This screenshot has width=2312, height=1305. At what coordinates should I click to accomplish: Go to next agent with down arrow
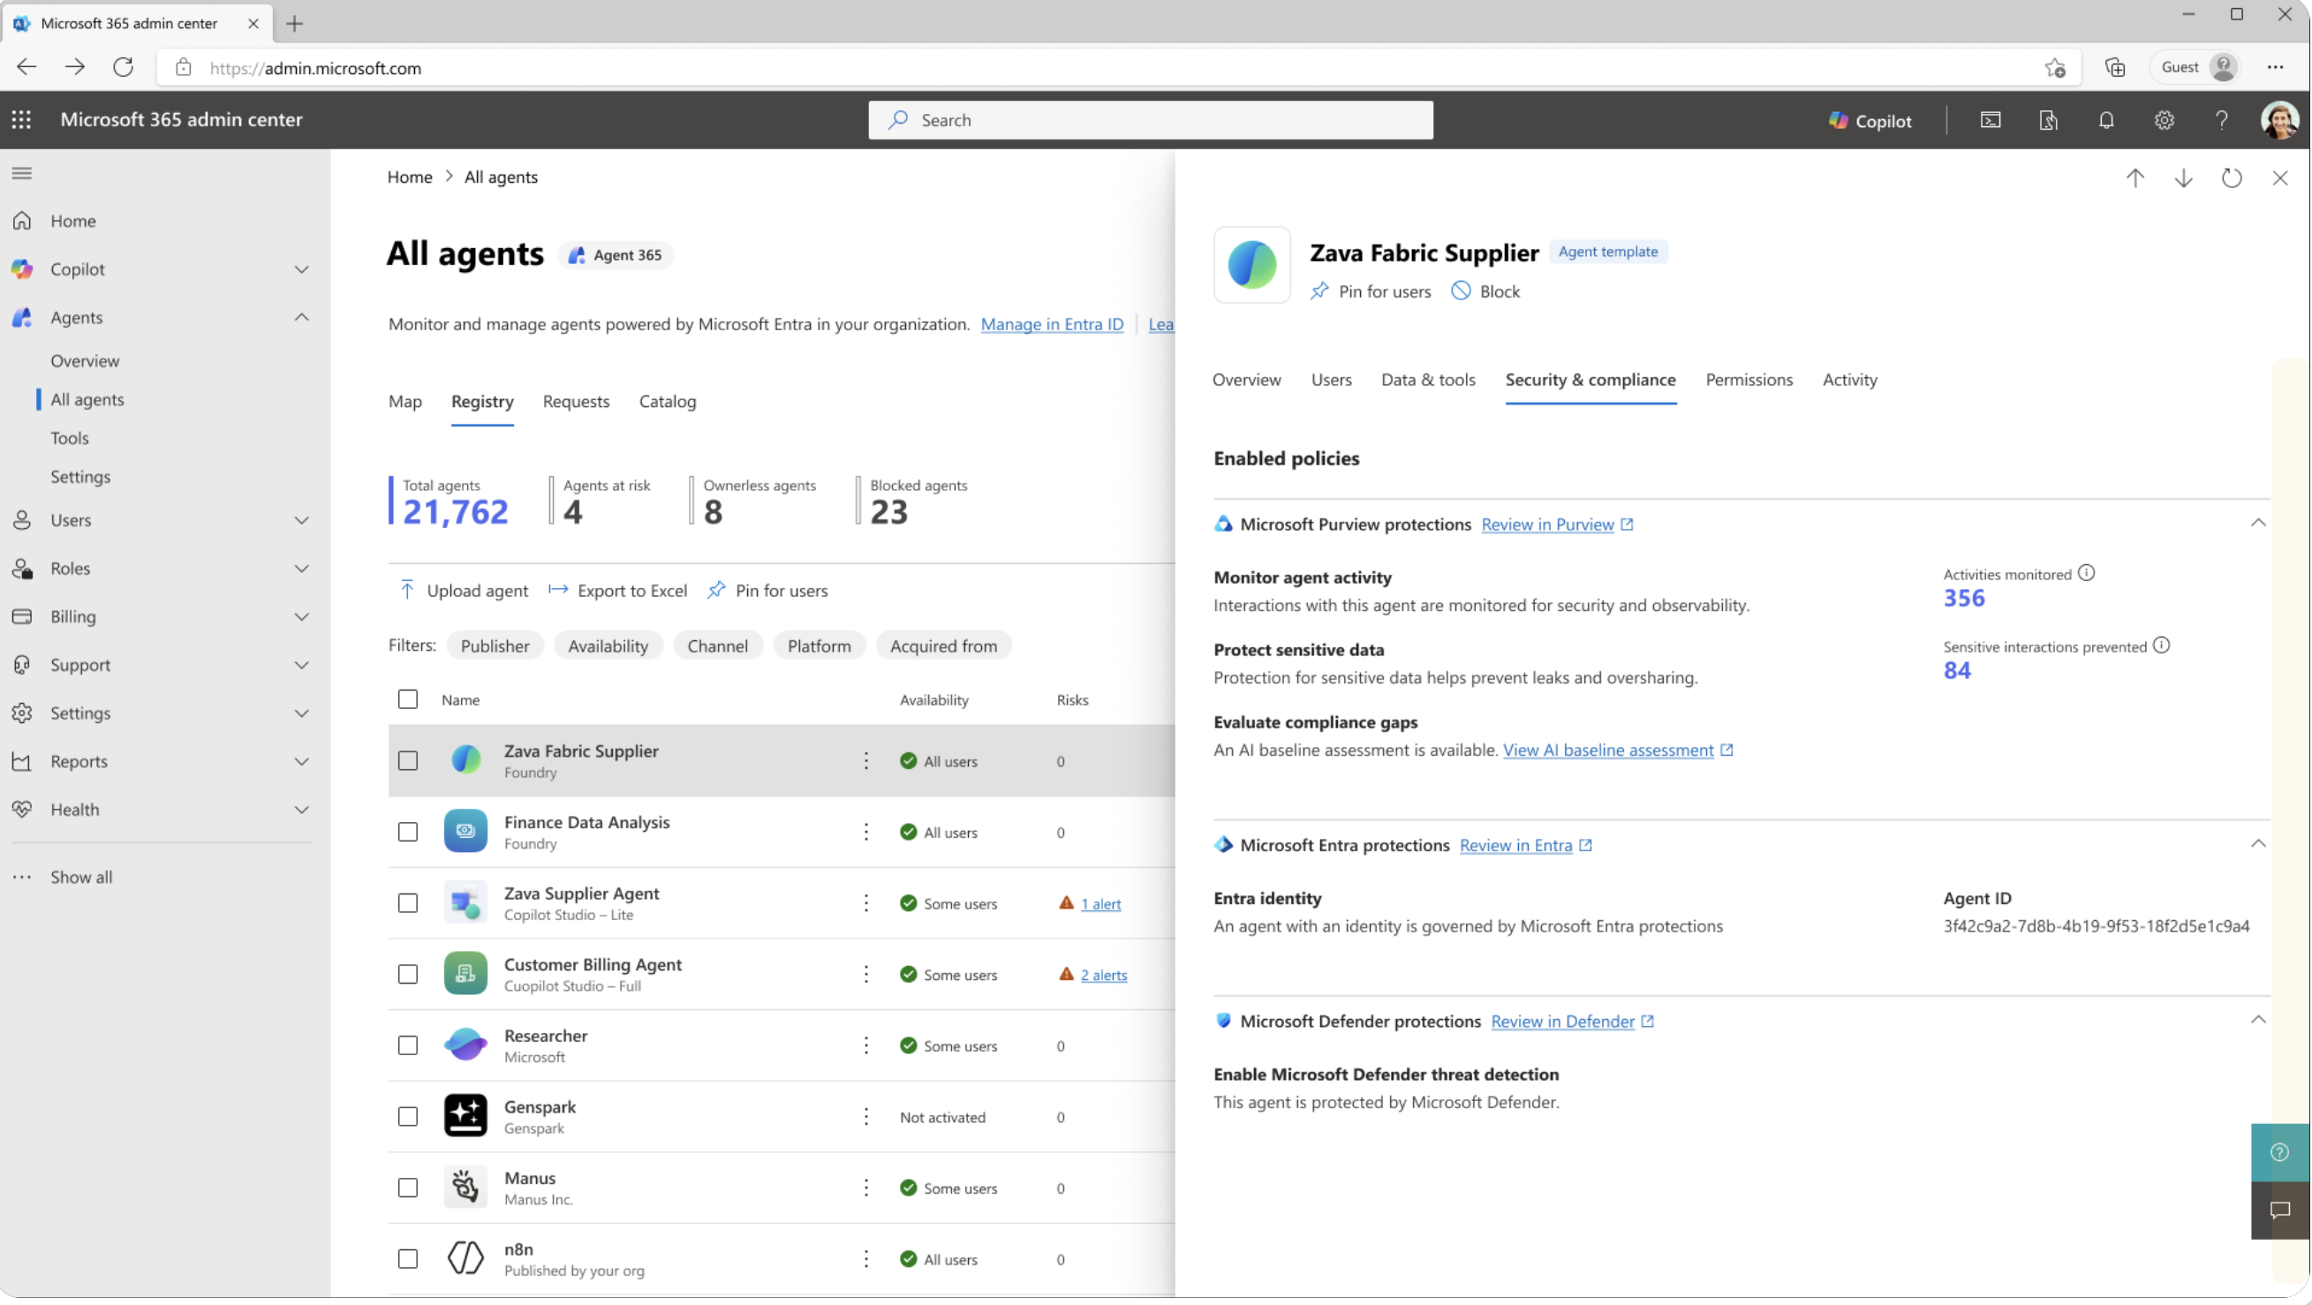[x=2184, y=177]
